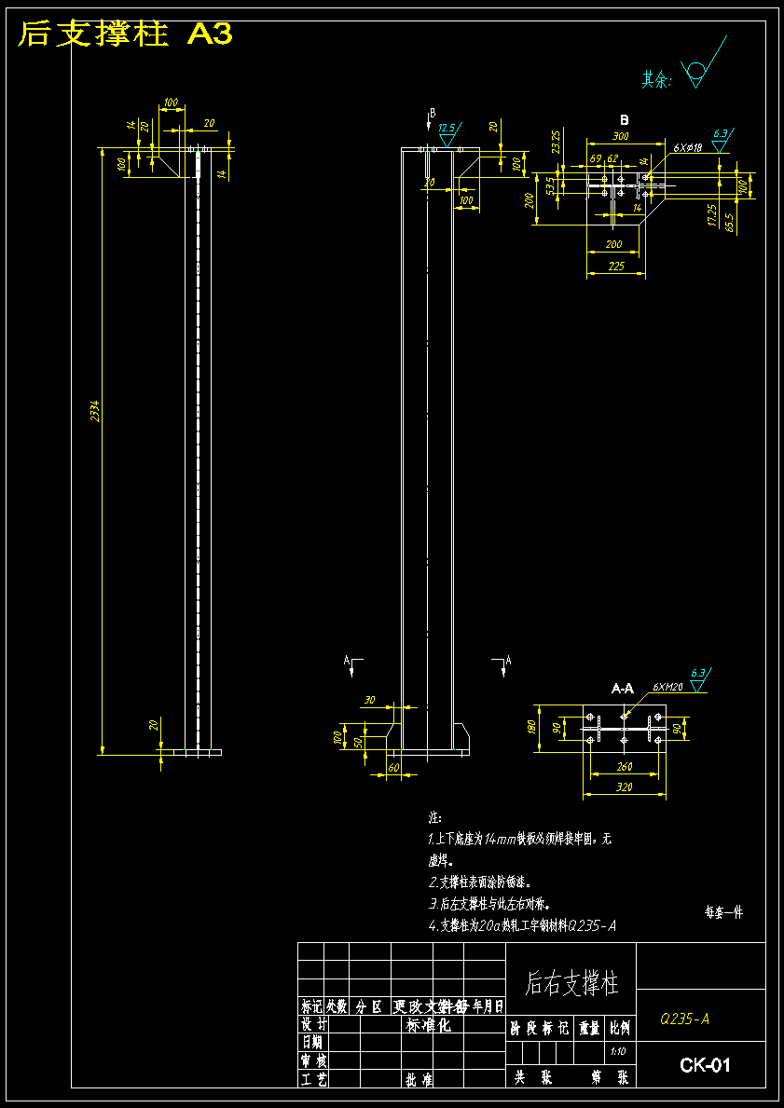Select the "50" dimension beside base gusset
784x1108 pixels.
tap(359, 743)
